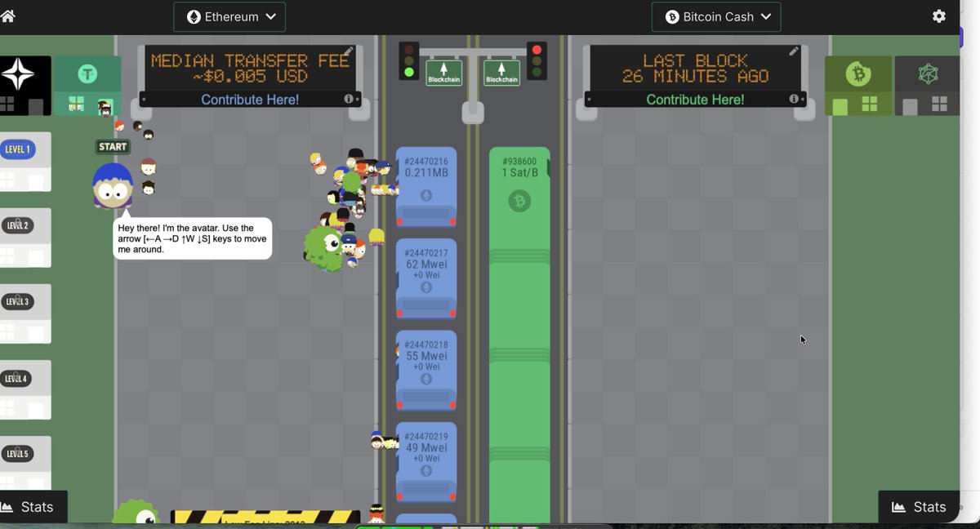Edit the Median Transfer Fee sign
Viewport: 980px width, 529px height.
(349, 51)
